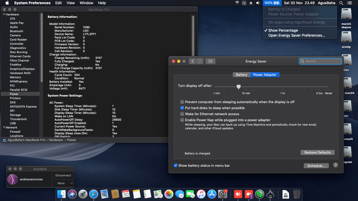Select the Arship drive on desktop
This screenshot has width=358, height=201.
[x=346, y=40]
